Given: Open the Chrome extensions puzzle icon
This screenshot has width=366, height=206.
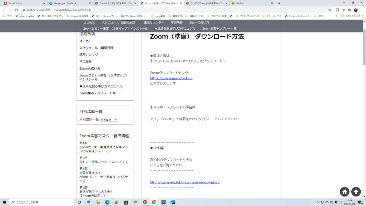Looking at the screenshot, I should [x=350, y=10].
